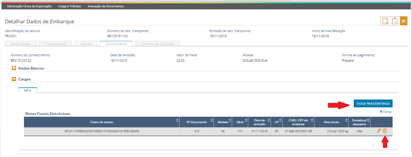Open Anexação de Documentos menu

(x=106, y=6)
